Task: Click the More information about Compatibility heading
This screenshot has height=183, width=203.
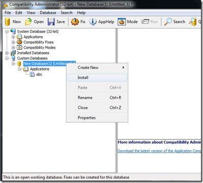Action: click(x=159, y=142)
